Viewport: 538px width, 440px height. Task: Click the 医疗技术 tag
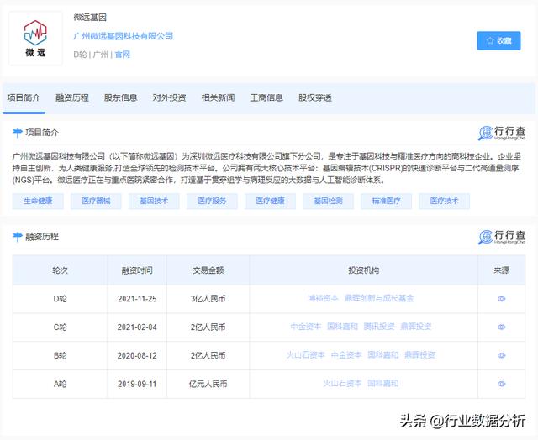[x=445, y=201]
